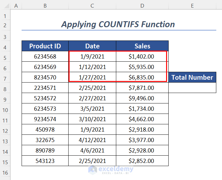Select row 15 header

5,161
